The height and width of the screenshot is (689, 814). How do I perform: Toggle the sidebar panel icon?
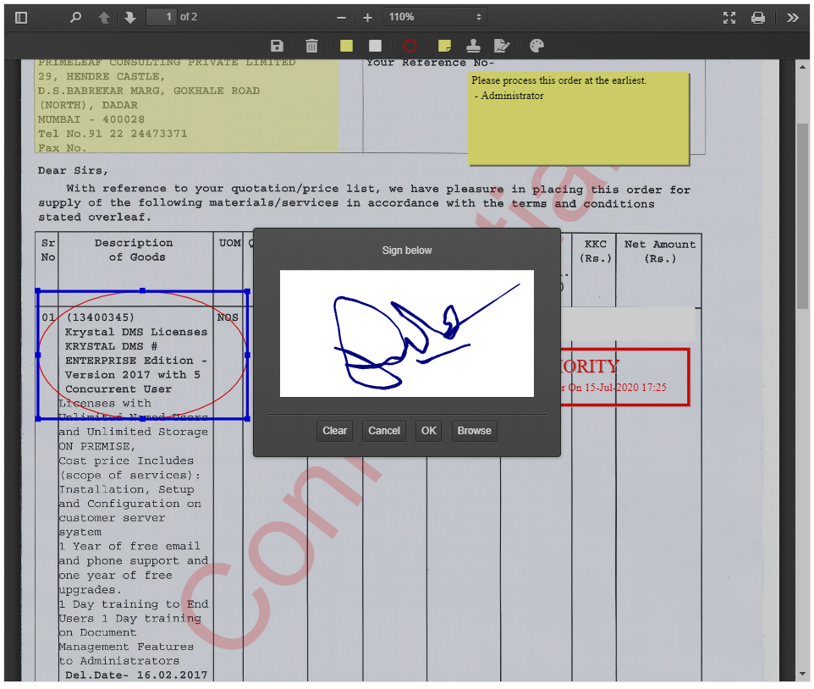point(21,18)
